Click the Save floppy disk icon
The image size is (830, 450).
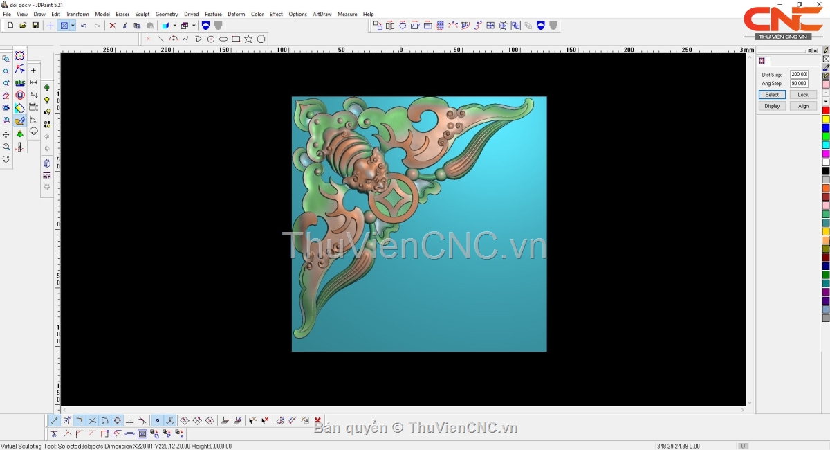[x=35, y=26]
